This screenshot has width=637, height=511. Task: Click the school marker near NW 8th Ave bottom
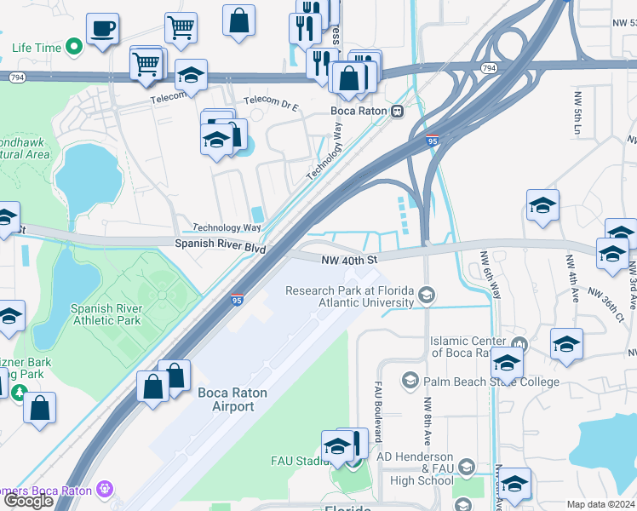coord(514,485)
